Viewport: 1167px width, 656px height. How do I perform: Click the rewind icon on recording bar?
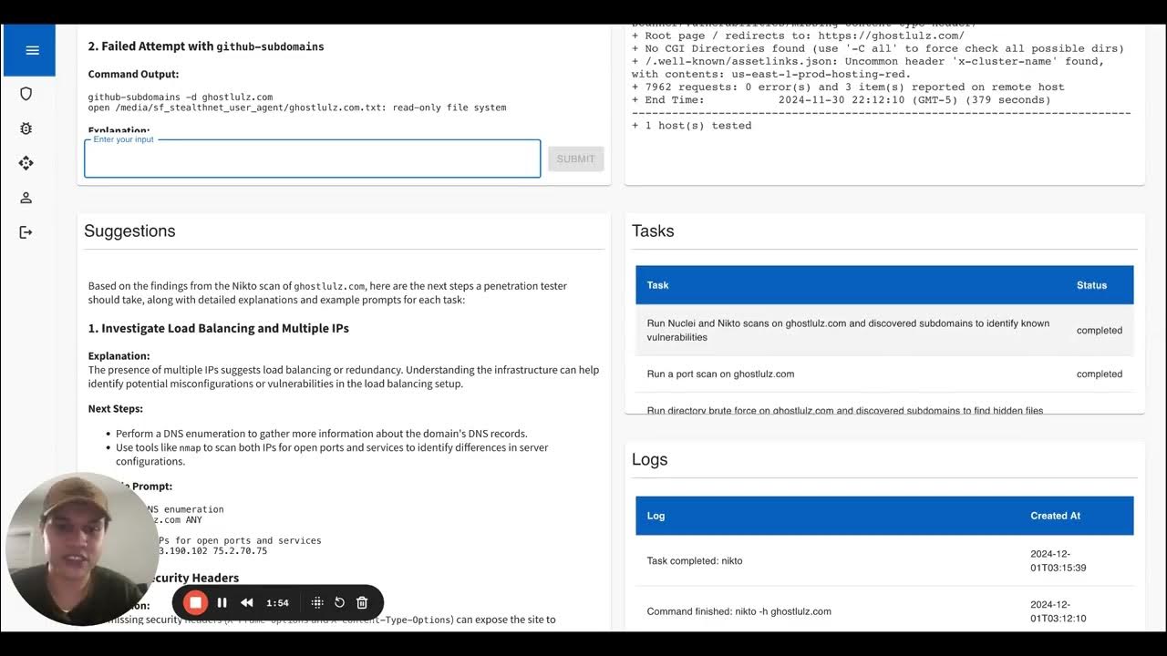click(246, 602)
